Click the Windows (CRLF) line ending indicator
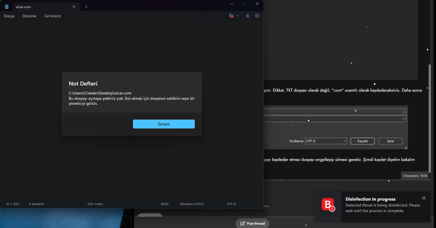Screen dimensions: 436x228 [192, 204]
